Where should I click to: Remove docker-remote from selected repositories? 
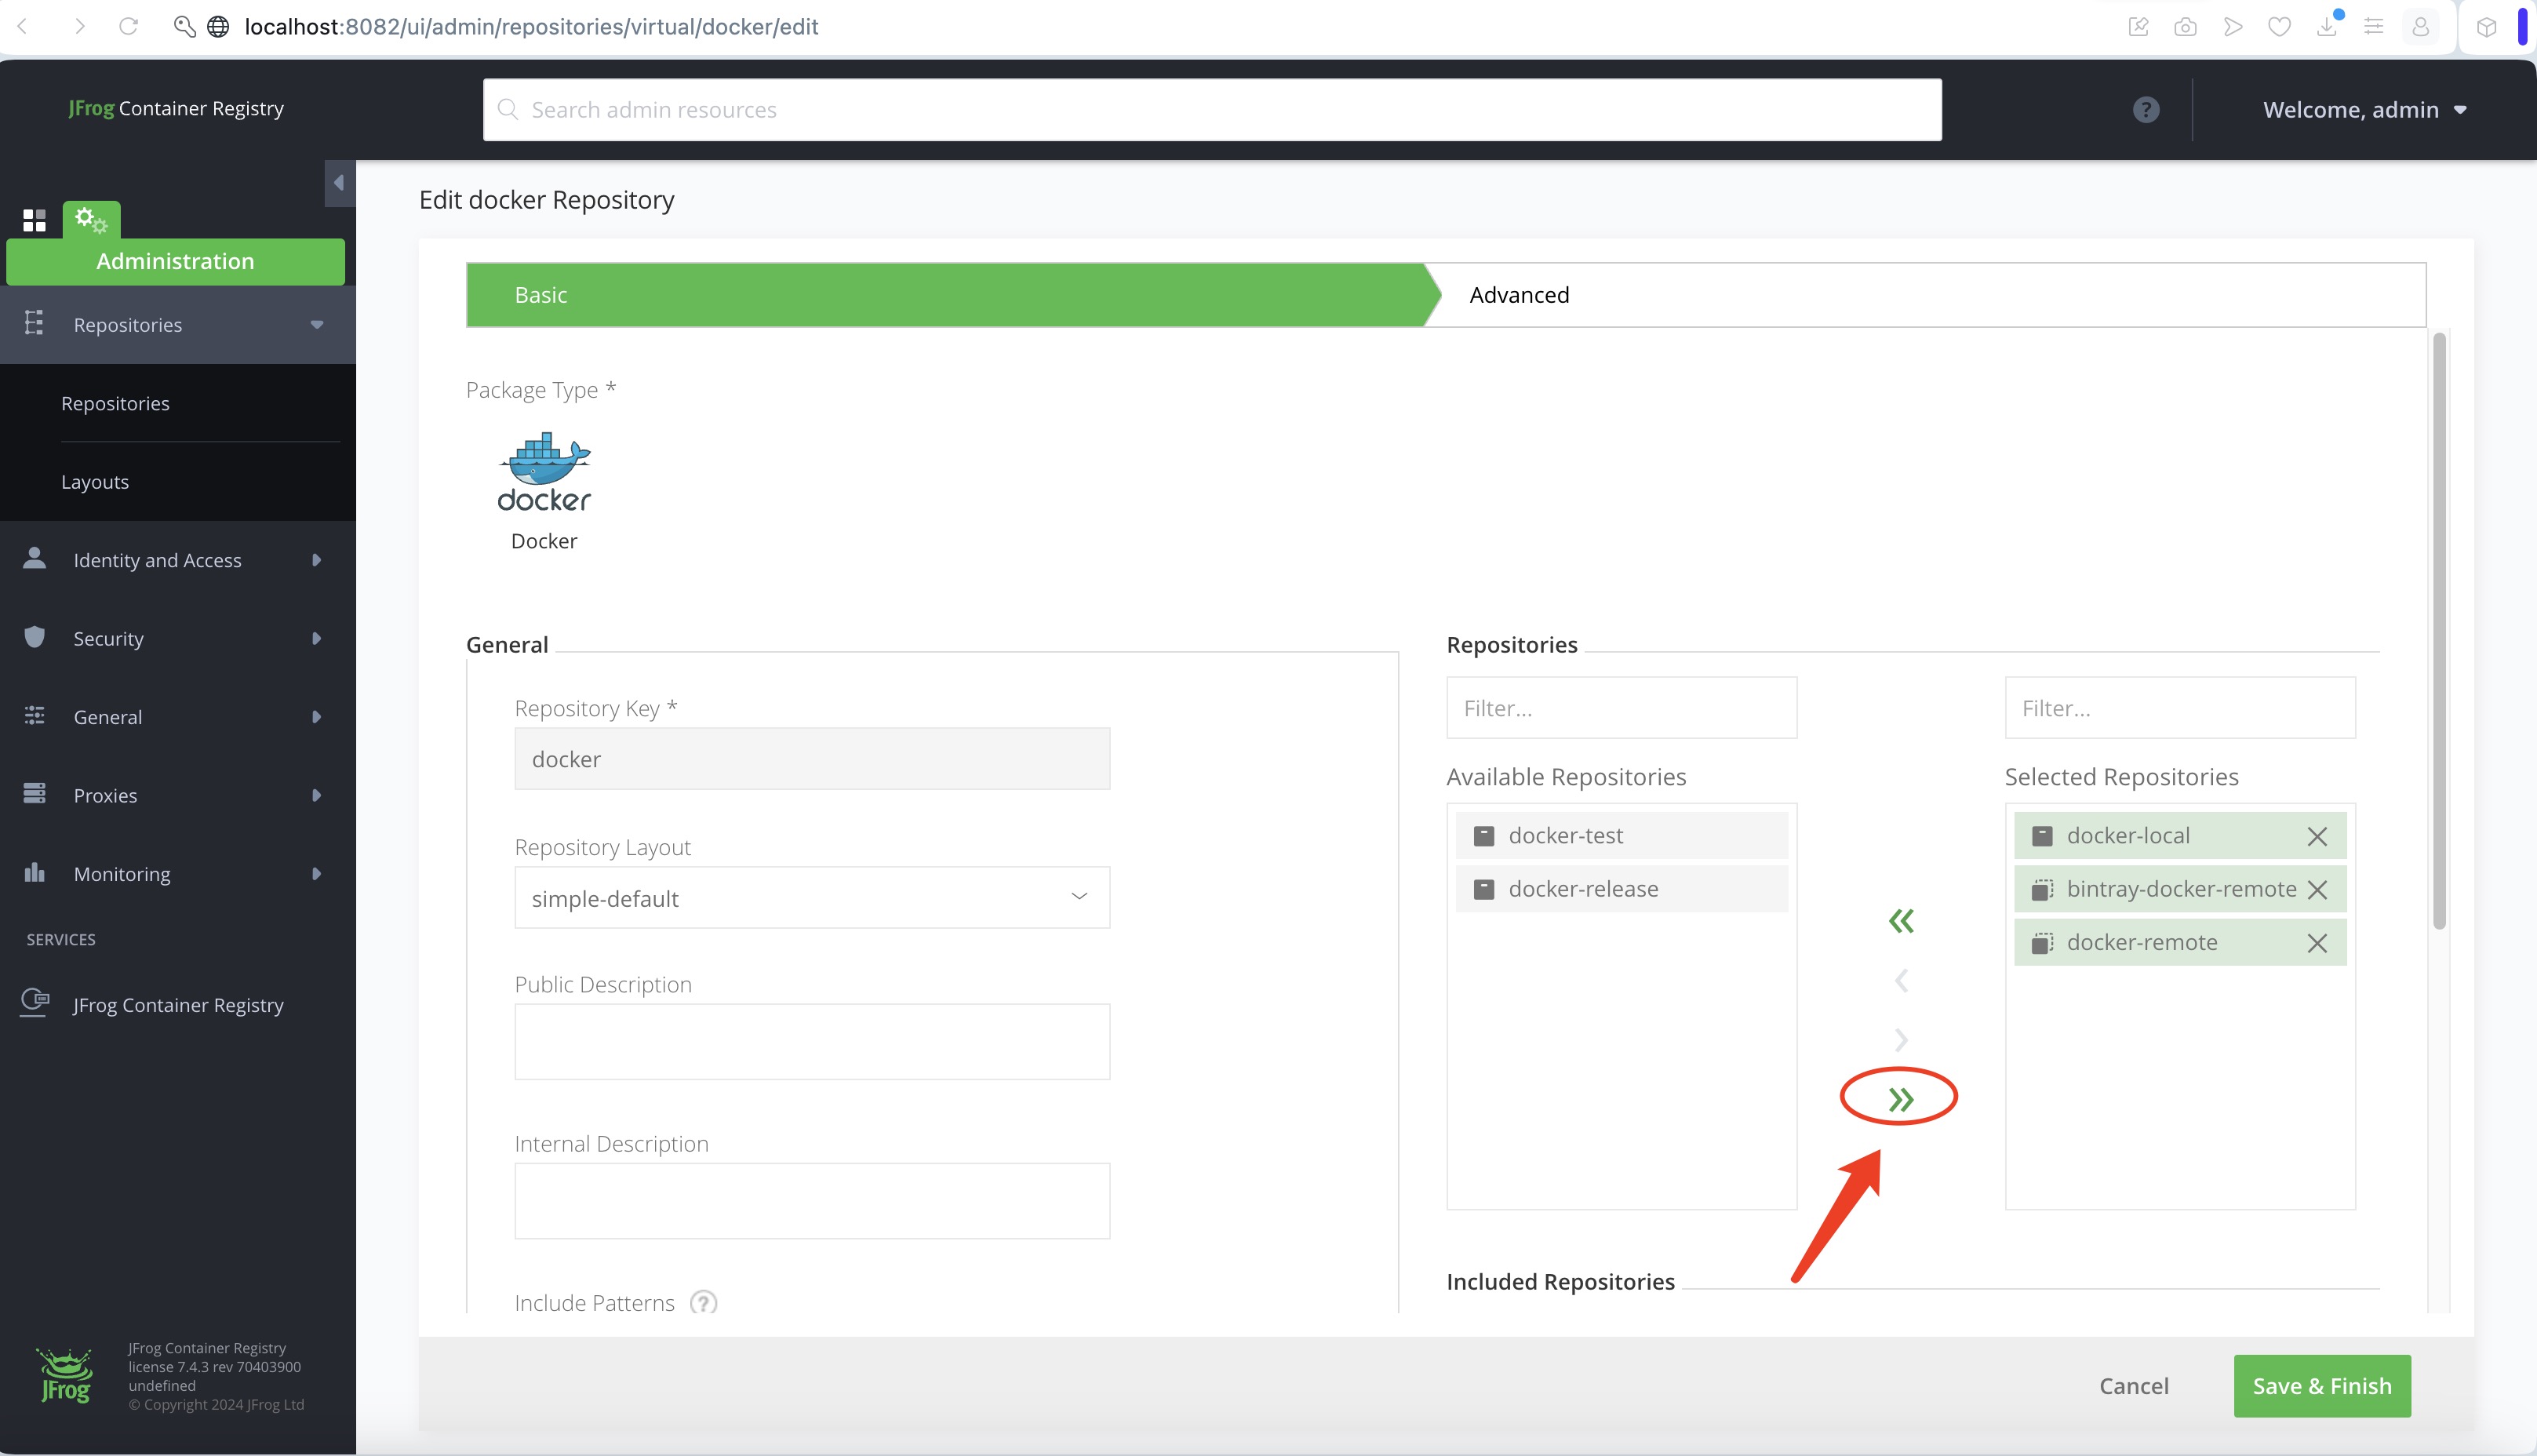pyautogui.click(x=2317, y=943)
